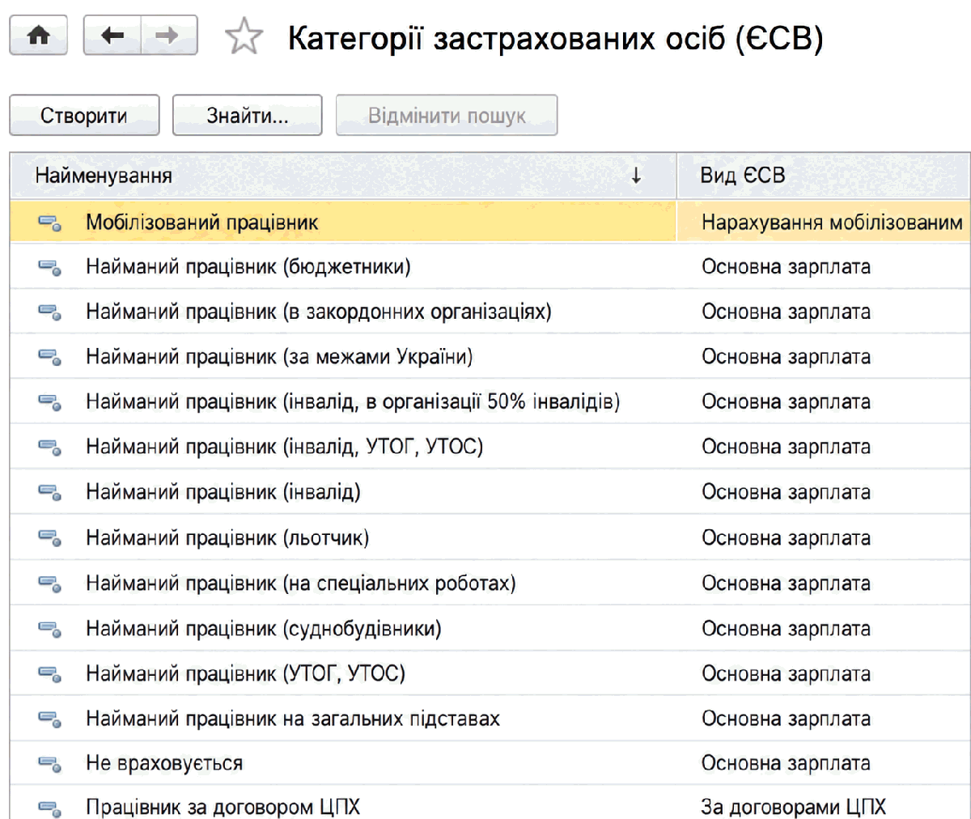Click the Створити button
971x819 pixels.
click(x=84, y=116)
